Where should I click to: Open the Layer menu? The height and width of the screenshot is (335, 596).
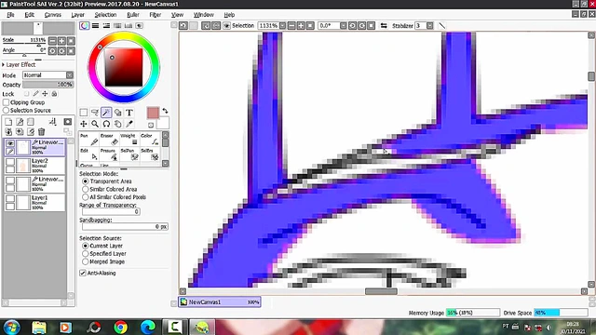[78, 15]
